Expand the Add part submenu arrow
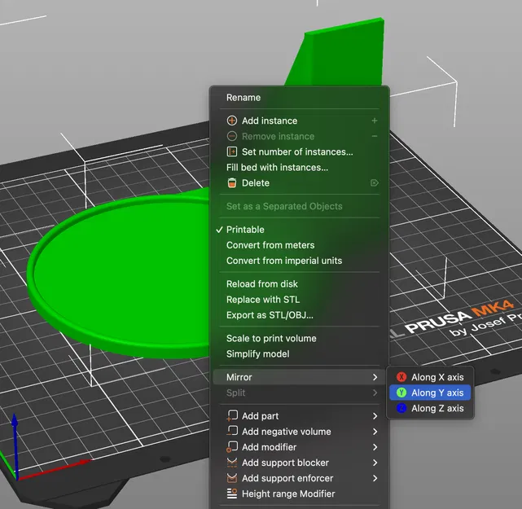 click(375, 416)
